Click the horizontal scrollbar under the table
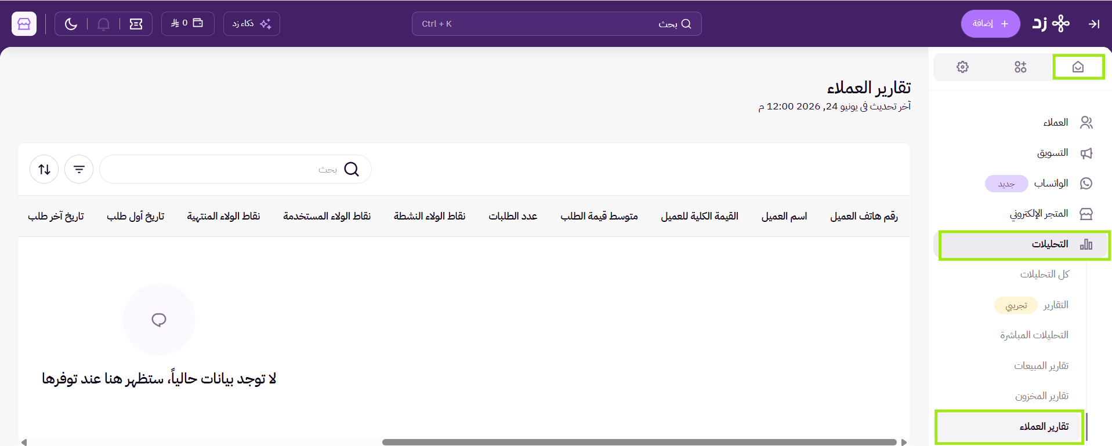Image resolution: width=1112 pixels, height=446 pixels. [x=639, y=442]
